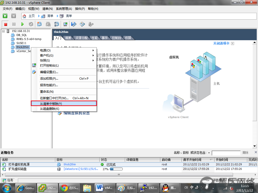
Task: Click the Reset virtual machine icon
Action: point(31,24)
